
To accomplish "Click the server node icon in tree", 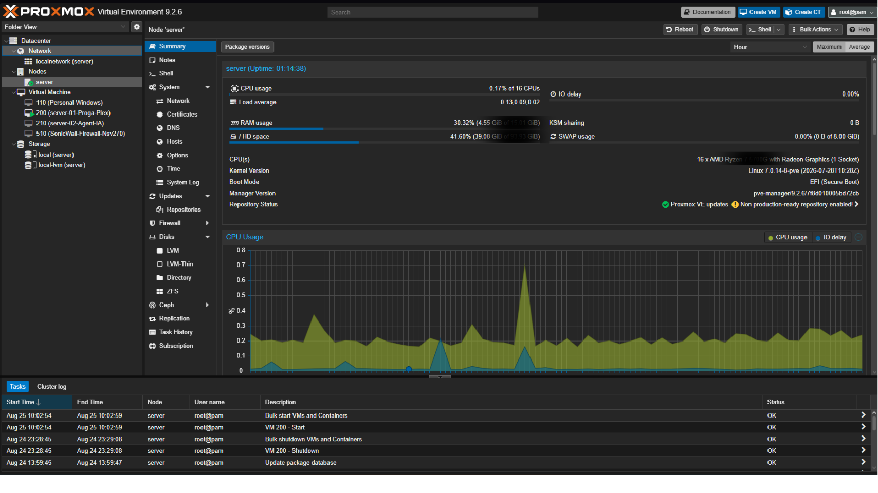I will pos(29,82).
